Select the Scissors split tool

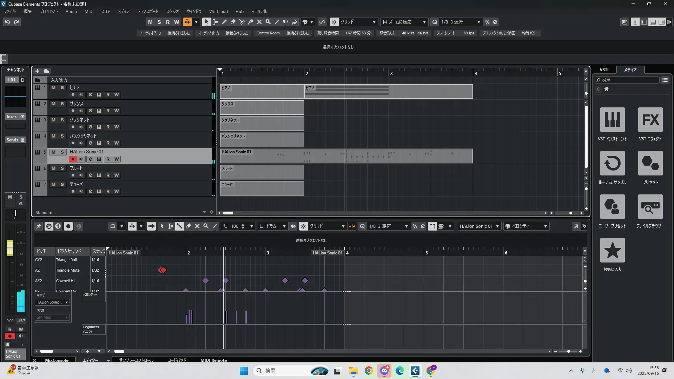tap(242, 22)
